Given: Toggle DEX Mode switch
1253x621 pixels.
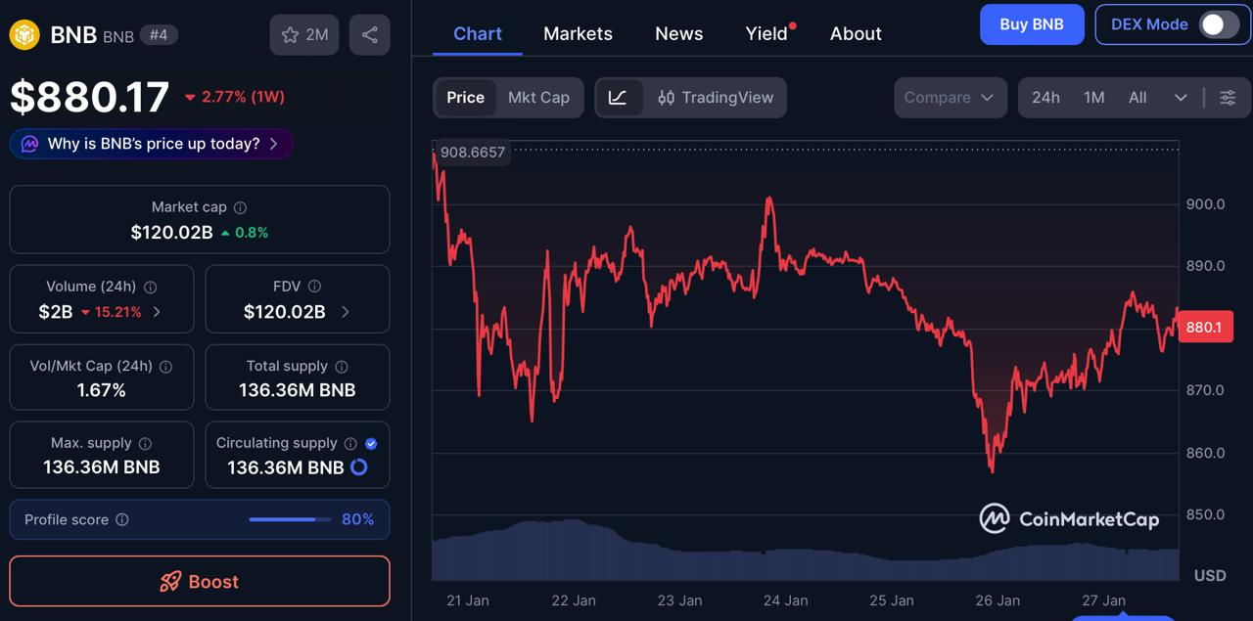Looking at the screenshot, I should [x=1219, y=24].
